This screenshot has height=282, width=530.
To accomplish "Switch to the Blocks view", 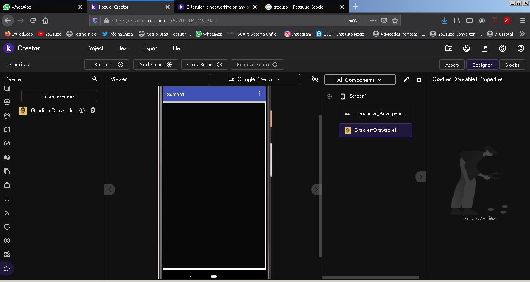I will click(x=512, y=65).
